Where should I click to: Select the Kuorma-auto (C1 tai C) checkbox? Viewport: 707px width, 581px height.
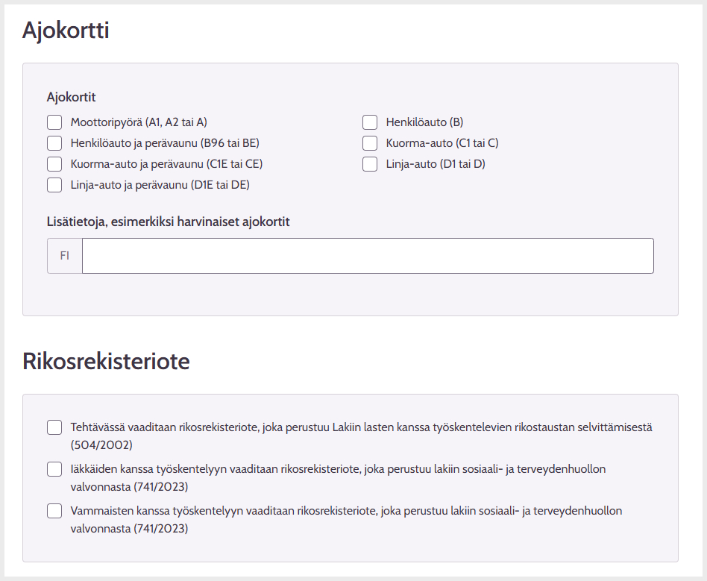pos(370,143)
